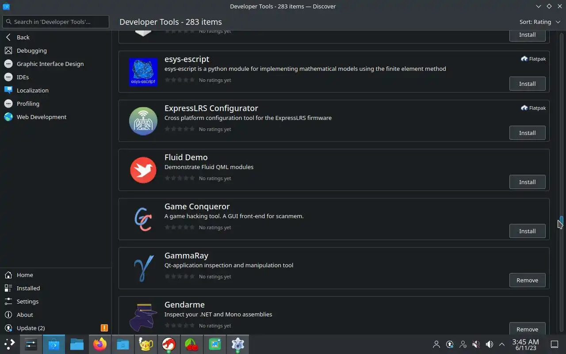Open the Dolphin file manager from taskbar
566x354 pixels.
tap(77, 344)
